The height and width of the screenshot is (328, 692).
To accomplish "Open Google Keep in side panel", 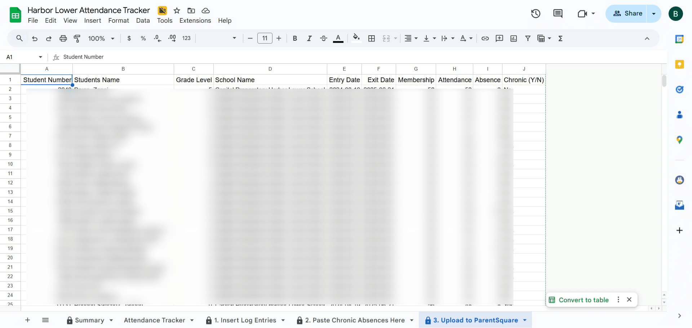I will (x=679, y=64).
